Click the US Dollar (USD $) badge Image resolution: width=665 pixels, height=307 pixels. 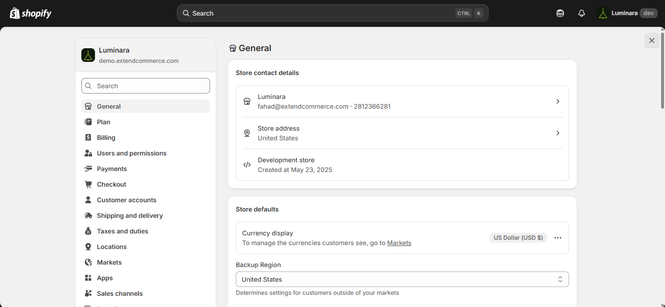coord(518,238)
